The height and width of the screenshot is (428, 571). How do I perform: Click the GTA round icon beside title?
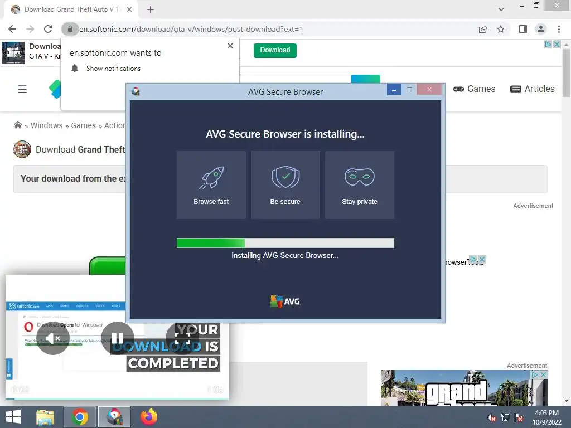coord(22,149)
